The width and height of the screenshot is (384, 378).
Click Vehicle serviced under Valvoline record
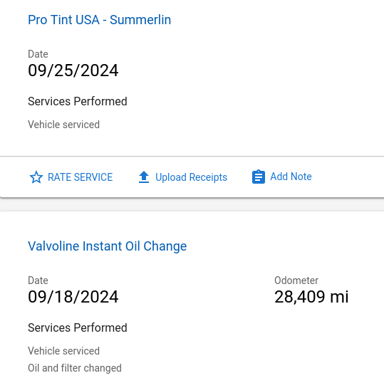[63, 351]
